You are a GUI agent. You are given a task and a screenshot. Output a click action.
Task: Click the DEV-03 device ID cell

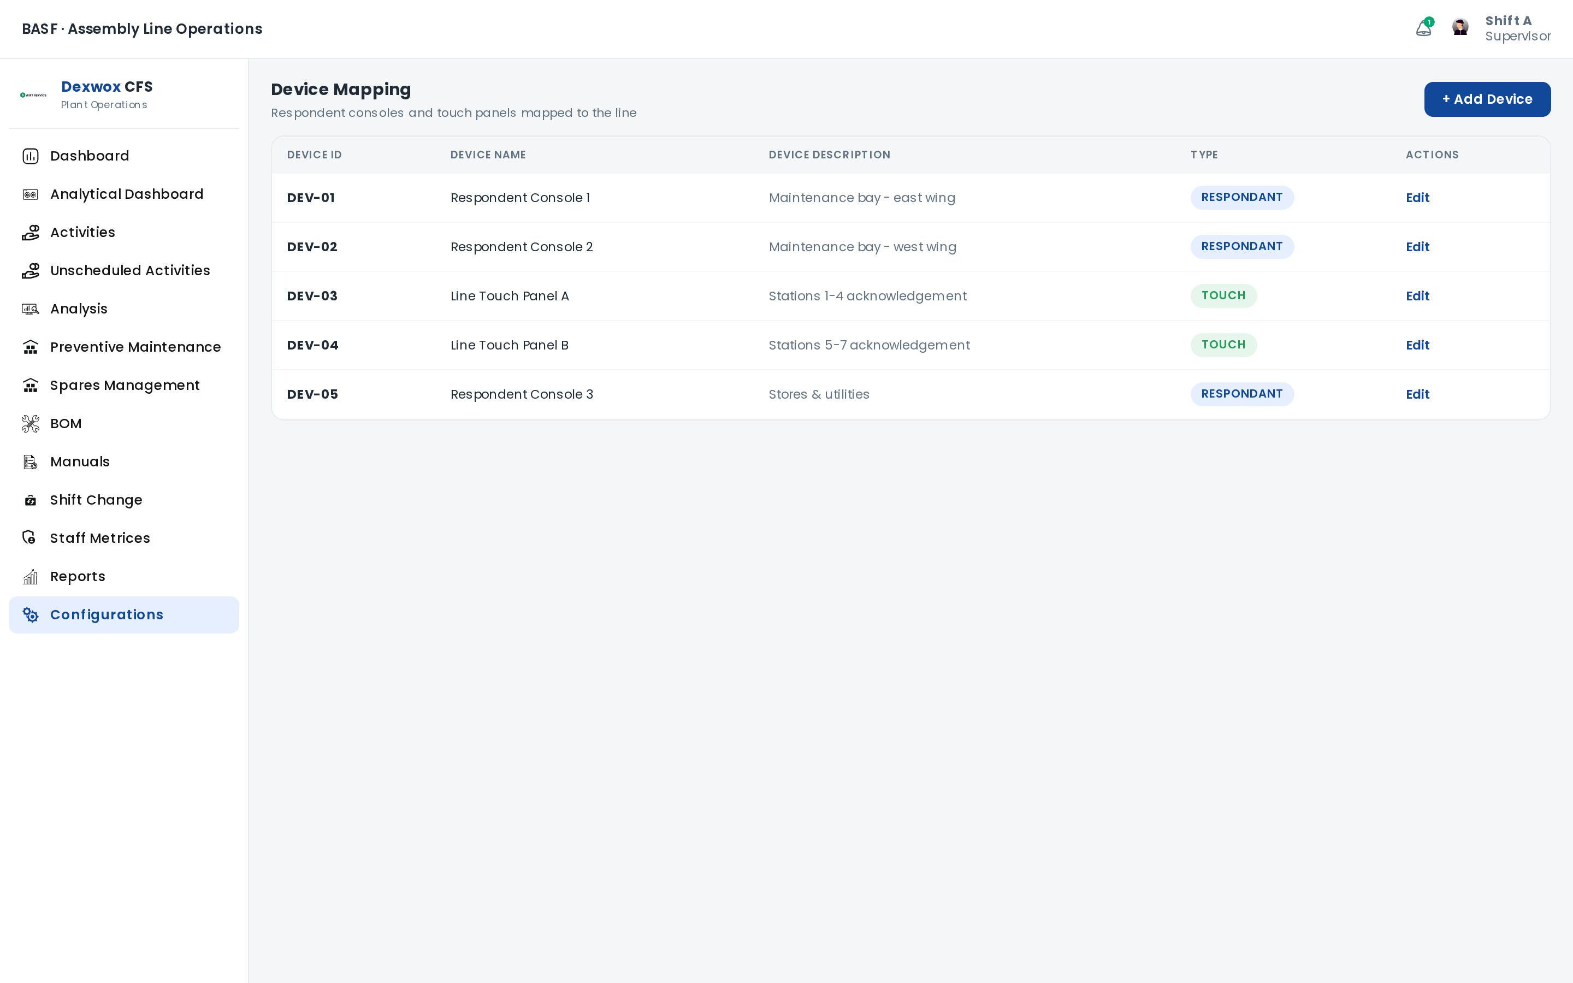pyautogui.click(x=312, y=296)
